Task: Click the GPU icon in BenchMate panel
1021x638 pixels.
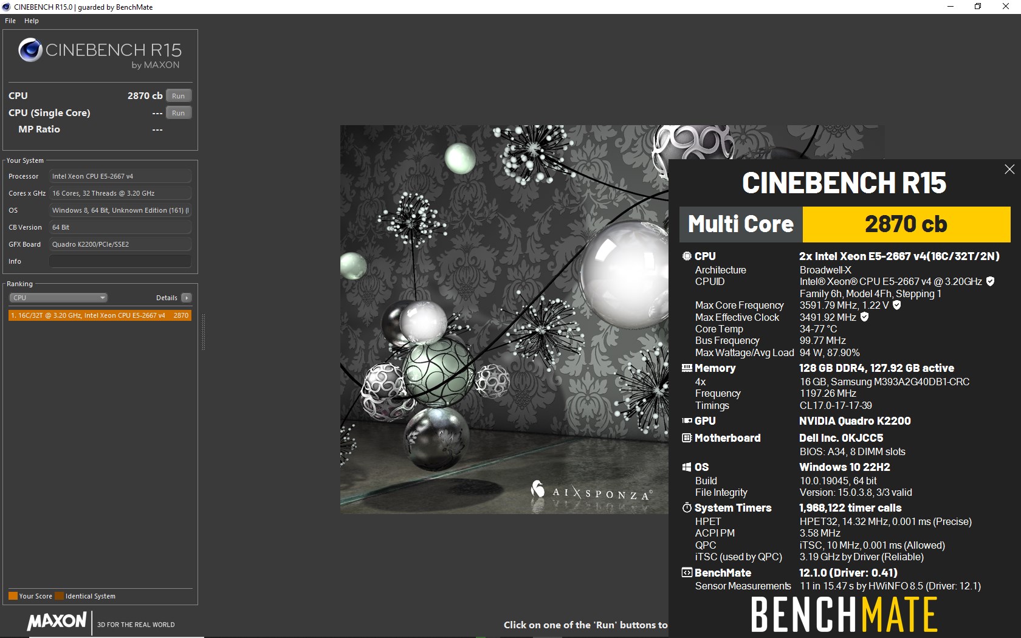Action: click(x=687, y=420)
